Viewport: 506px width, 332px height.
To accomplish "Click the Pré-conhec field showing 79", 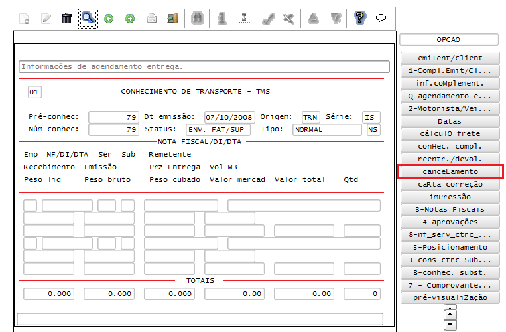I will click(113, 117).
